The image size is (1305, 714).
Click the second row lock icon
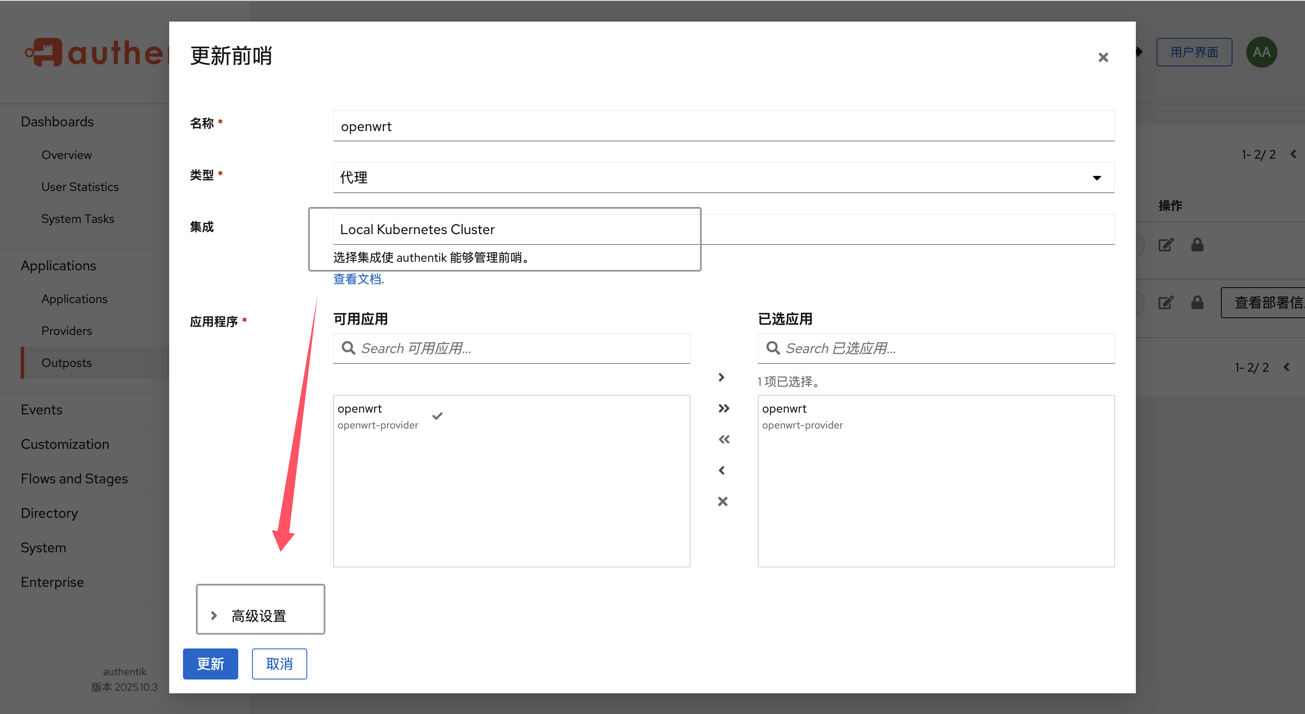[x=1197, y=303]
